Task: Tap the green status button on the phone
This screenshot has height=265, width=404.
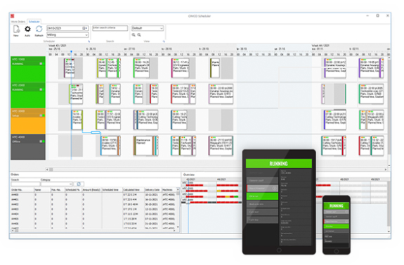Action: (337, 226)
